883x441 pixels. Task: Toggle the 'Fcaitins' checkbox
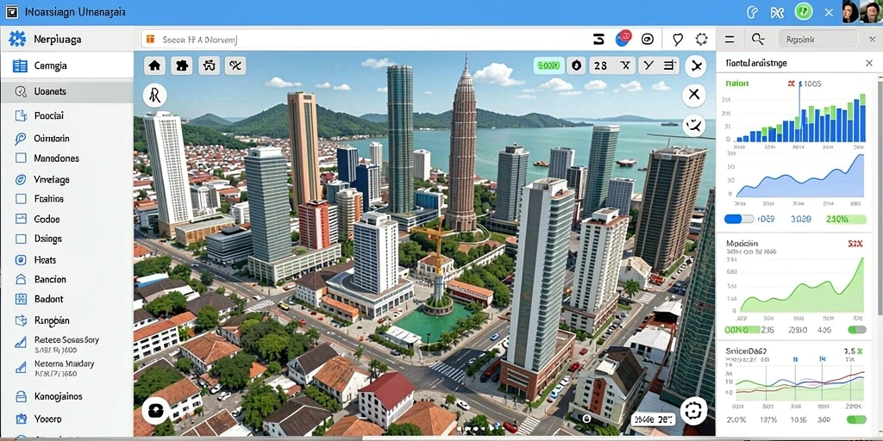point(21,199)
